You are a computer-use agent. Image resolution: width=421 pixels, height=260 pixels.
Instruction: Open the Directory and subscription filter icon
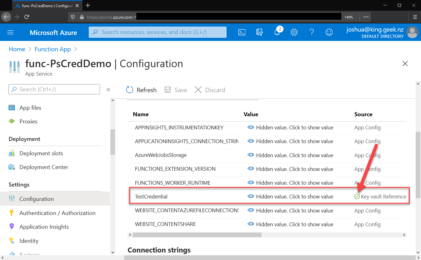pos(259,32)
